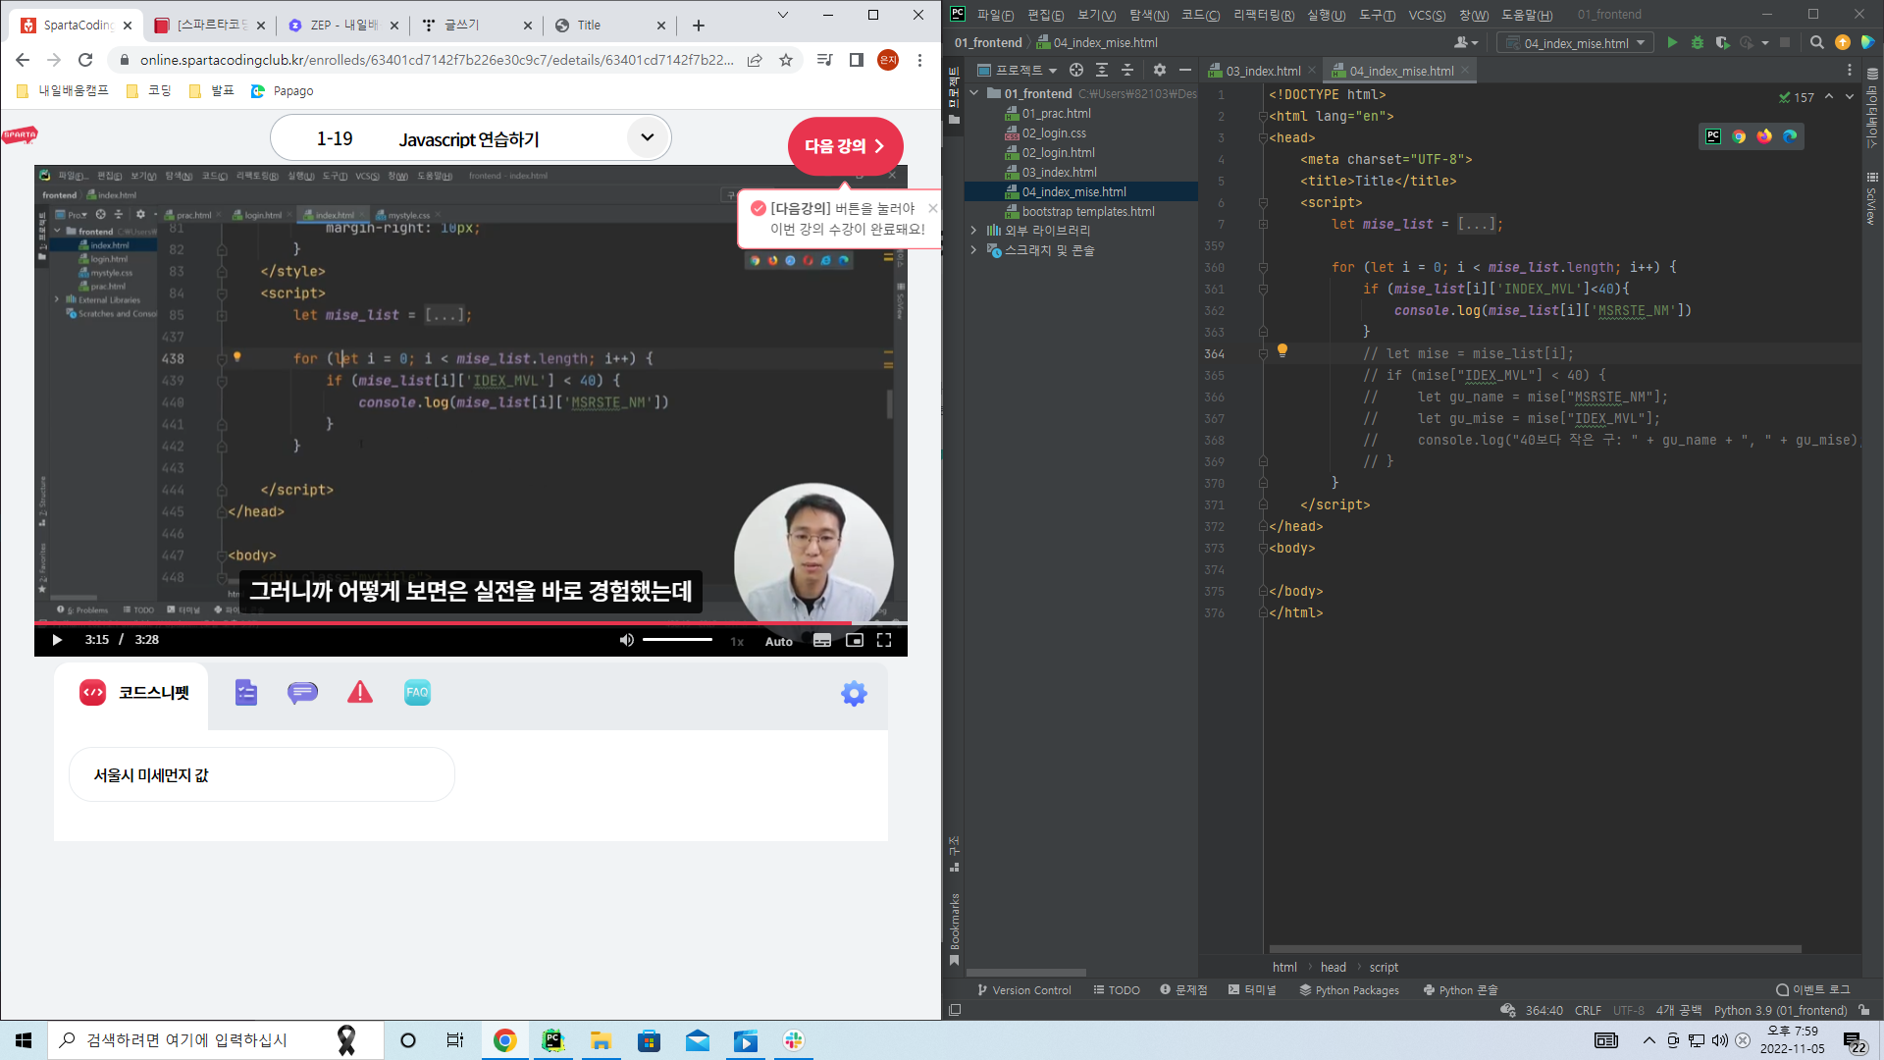This screenshot has height=1060, width=1884.
Task: Open the file in Edge from editor browser icons
Action: tap(1790, 136)
